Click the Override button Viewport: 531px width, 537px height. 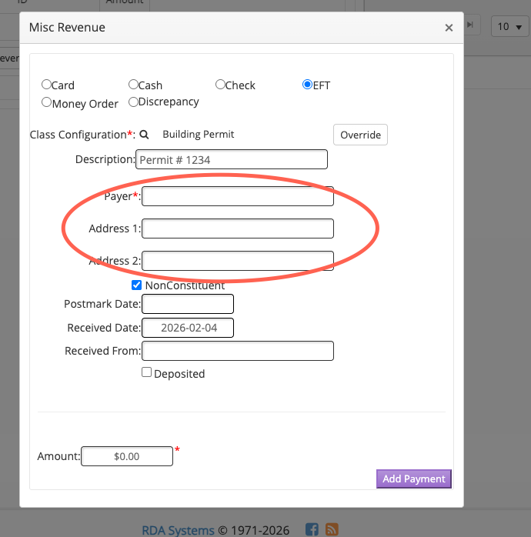pyautogui.click(x=360, y=135)
